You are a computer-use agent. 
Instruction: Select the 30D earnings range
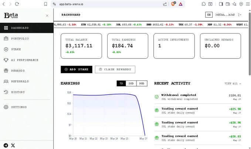[131, 83]
